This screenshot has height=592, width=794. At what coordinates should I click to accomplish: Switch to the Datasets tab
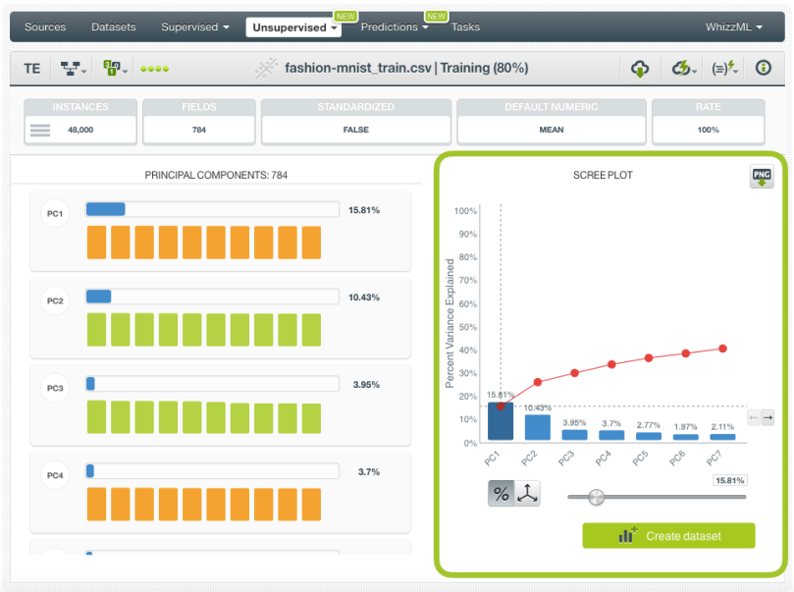point(114,27)
